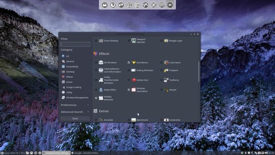Viewport: 275px width, 155px height.
Task: Enable the Fading Windows checkbox
Action: 129,70
